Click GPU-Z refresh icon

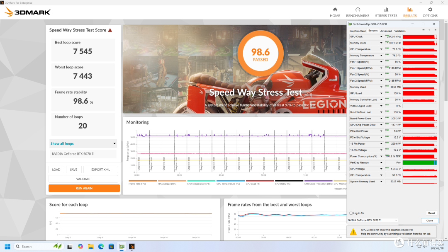(x=429, y=30)
